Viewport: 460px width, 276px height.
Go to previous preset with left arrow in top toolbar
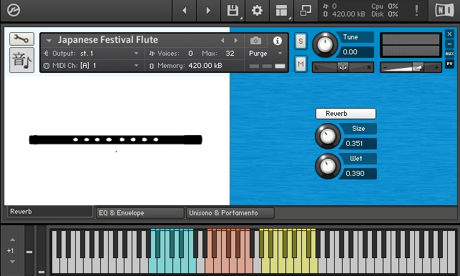pos(185,11)
